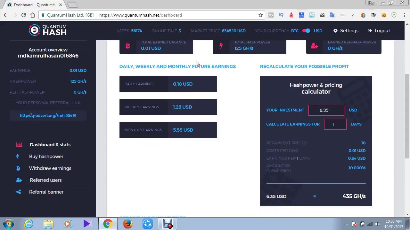
Task: Click the gear icon beside Settings
Action: coord(335,31)
